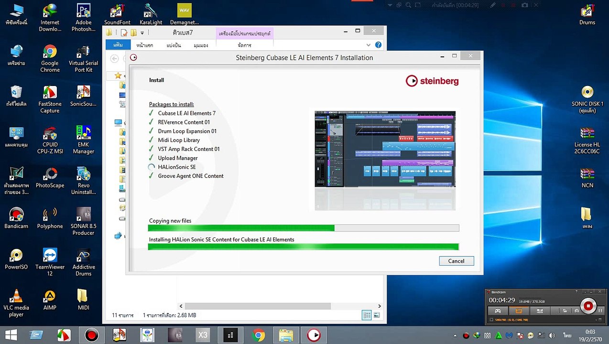Image resolution: width=609 pixels, height=344 pixels.
Task: Take screenshot with Bandicam camera icon
Action: point(576,311)
